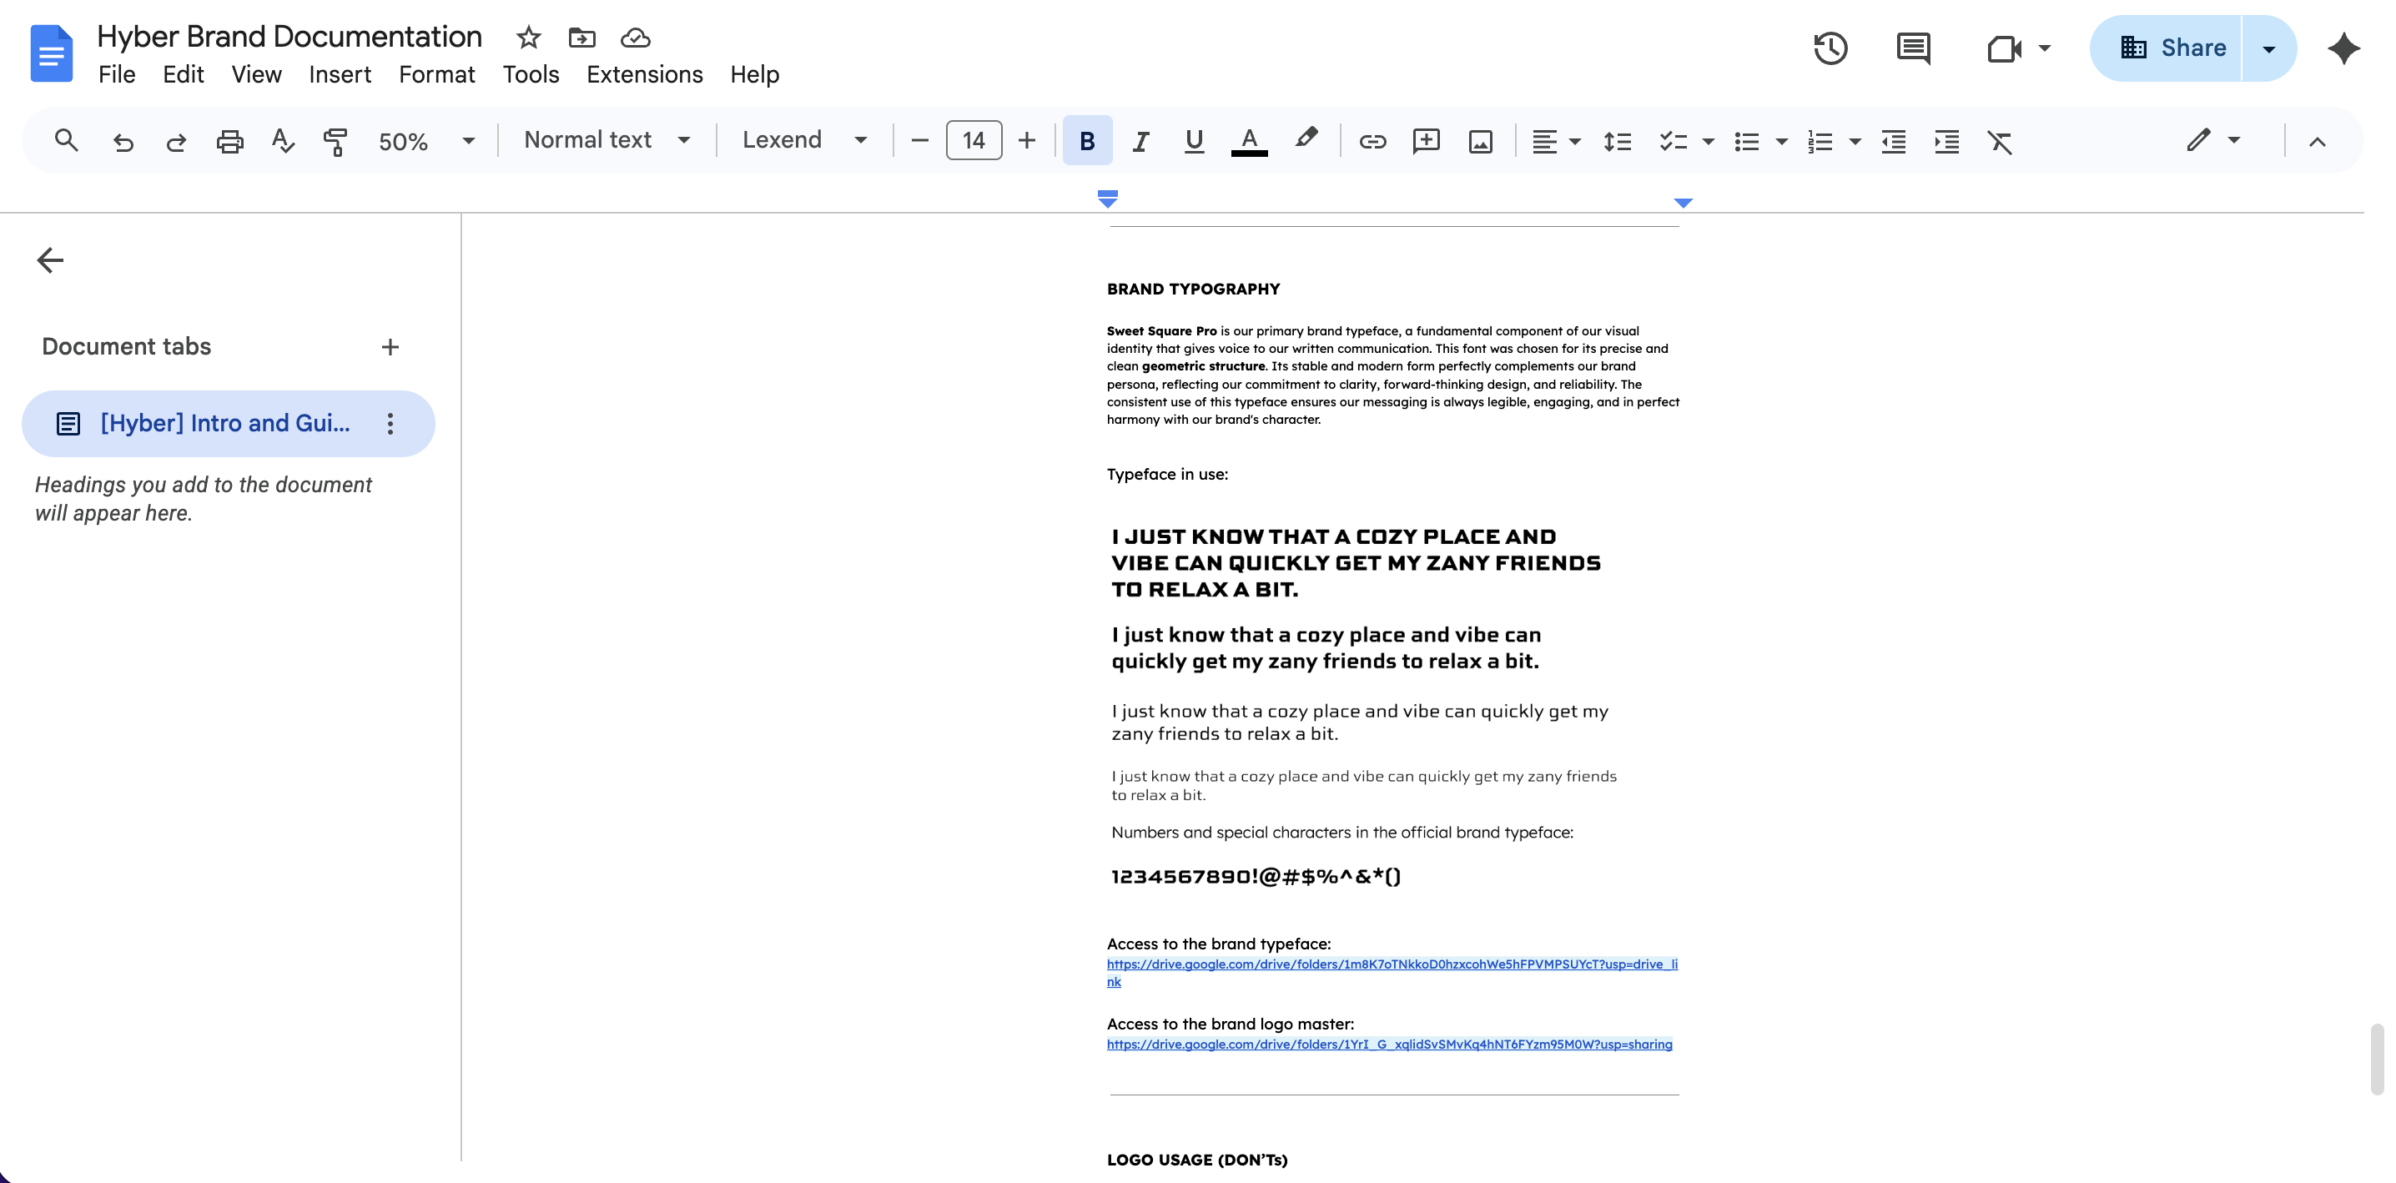Image resolution: width=2396 pixels, height=1183 pixels.
Task: Click the Move to folder icon
Action: (x=582, y=38)
